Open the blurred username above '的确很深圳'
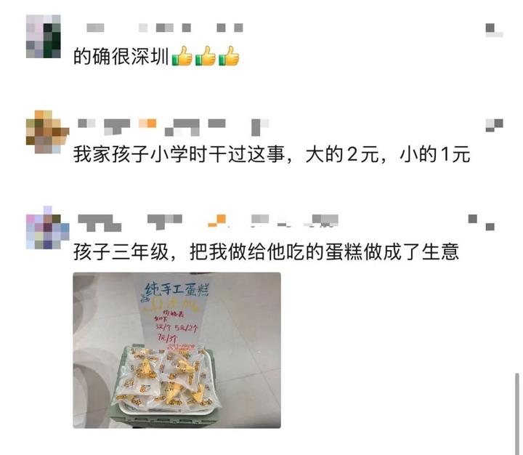Image resolution: width=523 pixels, height=455 pixels. tap(165, 28)
